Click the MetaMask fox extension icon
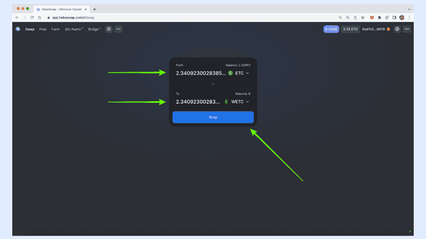Image resolution: width=426 pixels, height=239 pixels. pyautogui.click(x=372, y=18)
